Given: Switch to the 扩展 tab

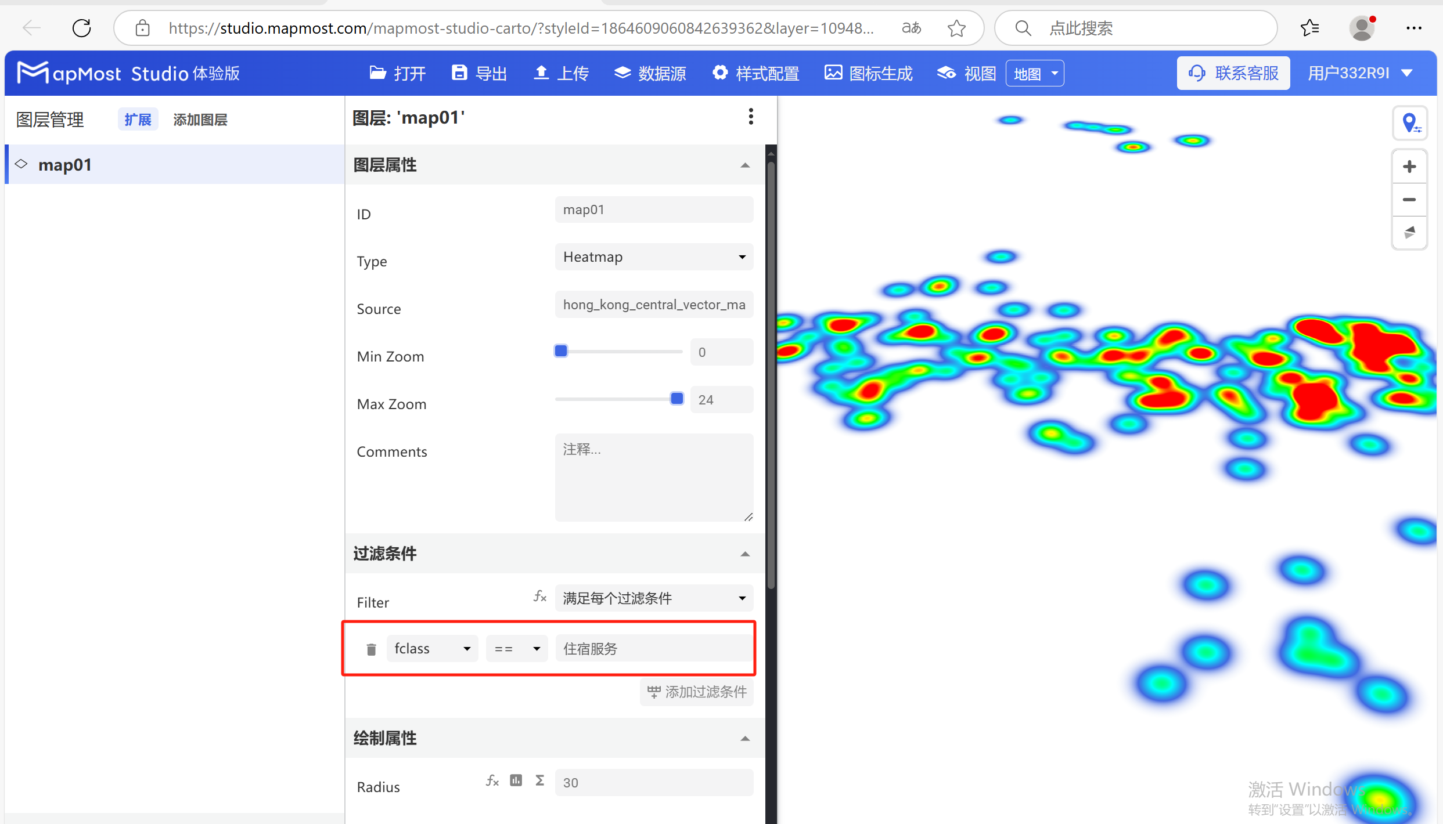Looking at the screenshot, I should coord(138,119).
